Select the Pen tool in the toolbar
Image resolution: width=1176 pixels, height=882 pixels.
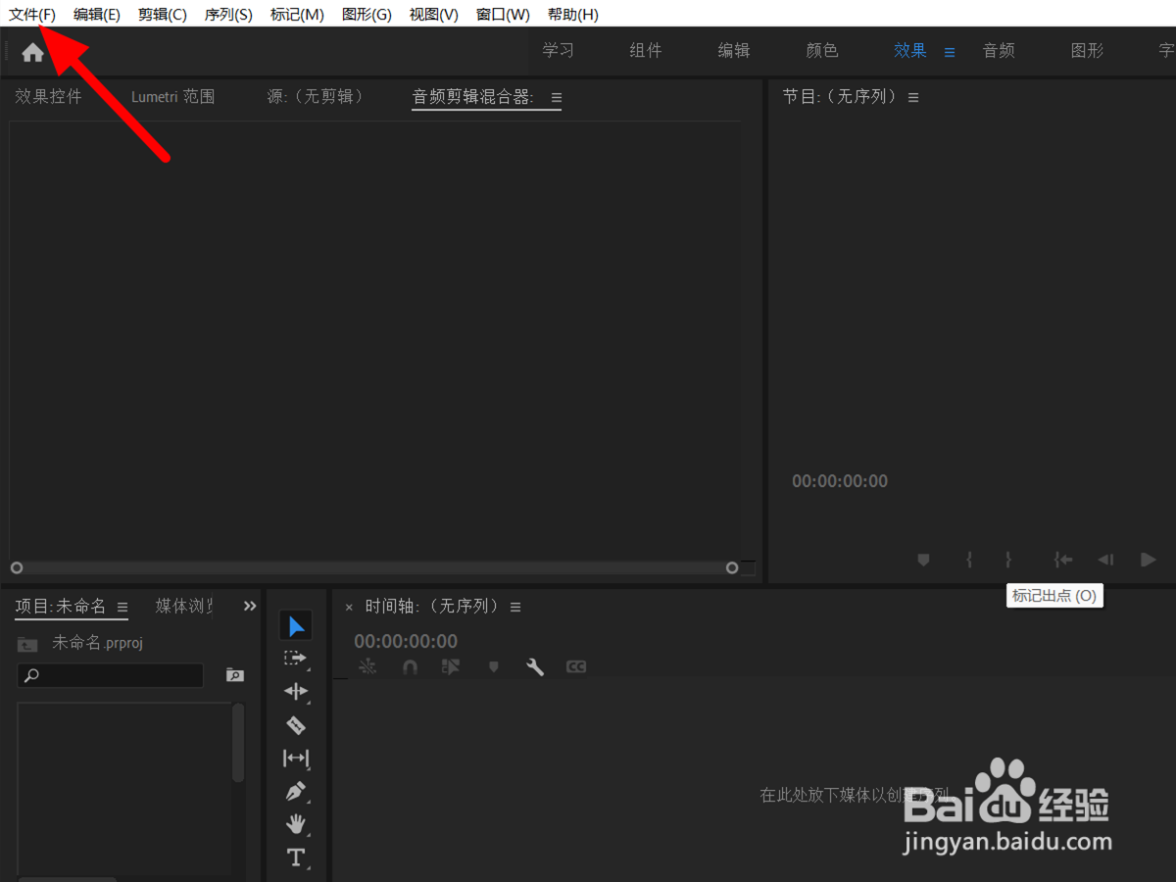(296, 791)
